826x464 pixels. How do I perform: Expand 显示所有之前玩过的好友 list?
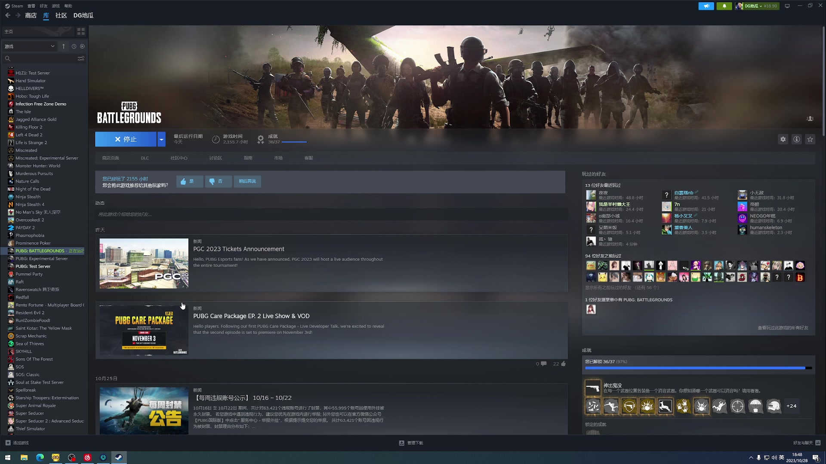point(622,288)
